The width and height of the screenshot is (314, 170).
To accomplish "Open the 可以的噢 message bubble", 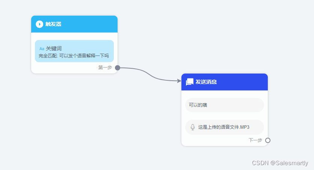I will 225,105.
